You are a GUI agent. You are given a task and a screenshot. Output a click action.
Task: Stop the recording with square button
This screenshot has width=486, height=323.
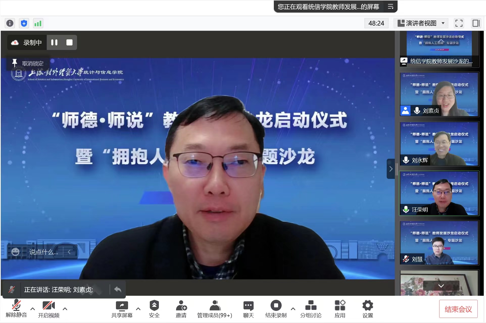[x=69, y=42]
